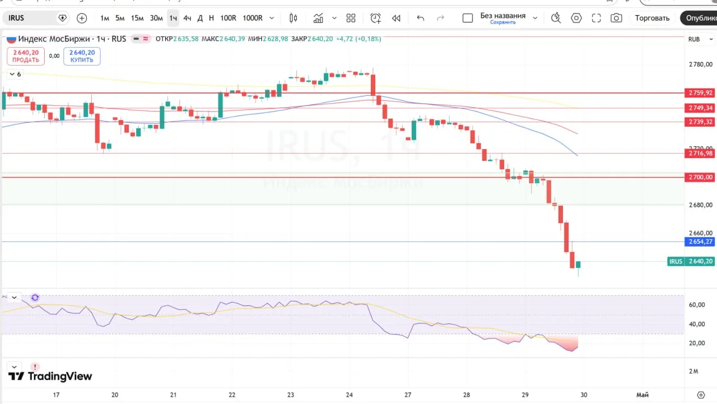Viewport: 717px width, 404px height.
Task: Click the 2 780,00 price scale value
Action: (701, 64)
